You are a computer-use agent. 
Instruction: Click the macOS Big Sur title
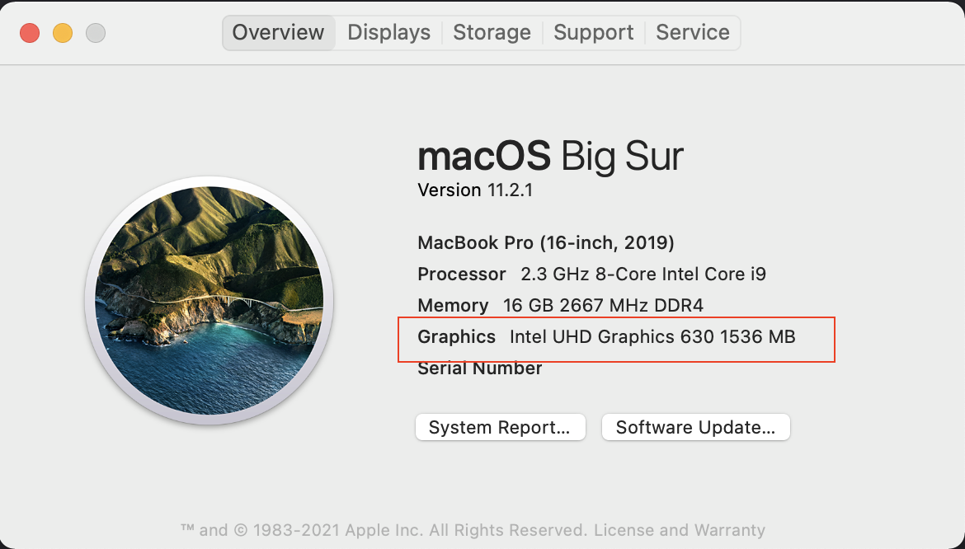pos(550,156)
